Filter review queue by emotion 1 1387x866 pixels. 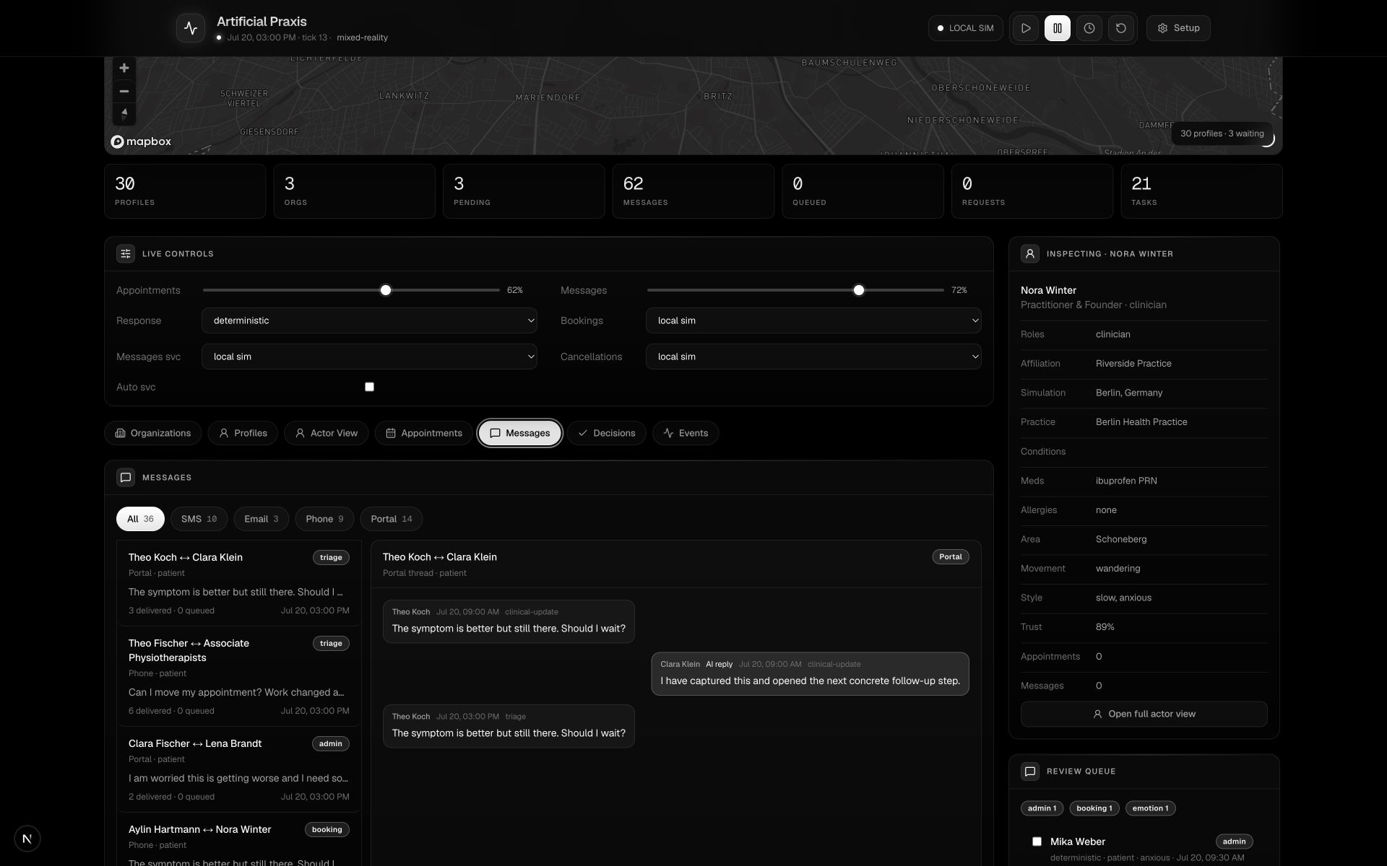[1150, 808]
